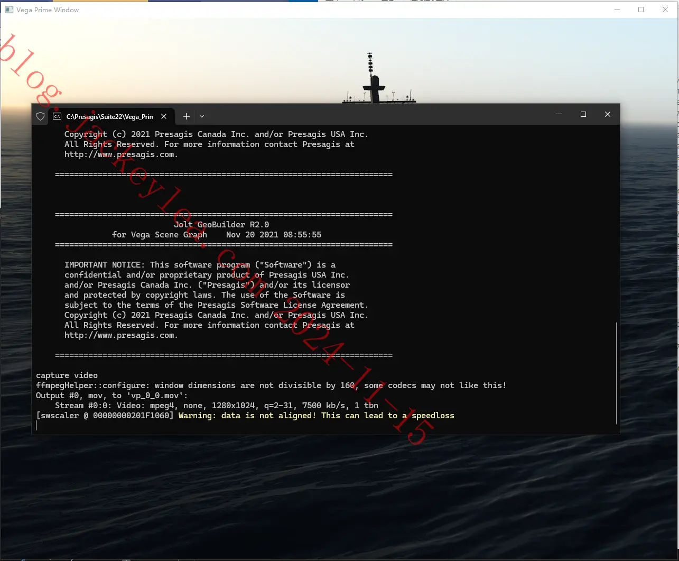The width and height of the screenshot is (679, 561).
Task: Click the blinking cursor line in the terminal
Action: click(x=36, y=426)
